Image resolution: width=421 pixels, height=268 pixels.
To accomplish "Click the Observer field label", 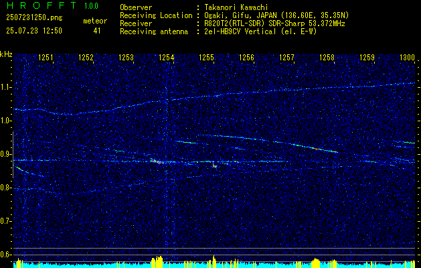I will point(136,7).
